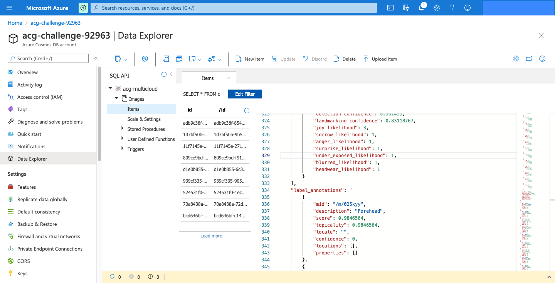Open the notifications bell
Viewport: 555px width, 283px height.
point(421,8)
